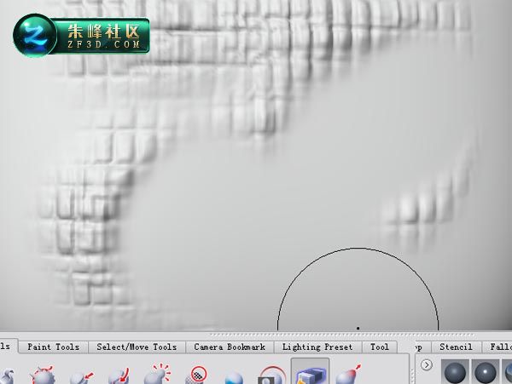Viewport: 512px width, 384px height.
Task: Choose the first dark sphere stamp thumbnail
Action: (x=455, y=372)
